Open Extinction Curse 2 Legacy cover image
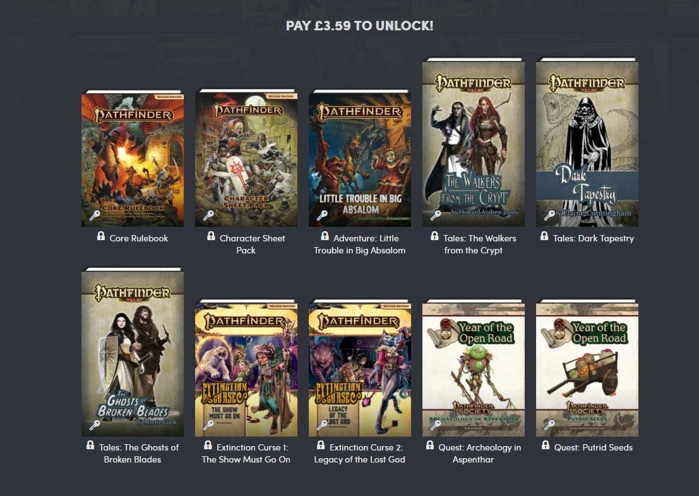699x496 pixels. coord(360,368)
